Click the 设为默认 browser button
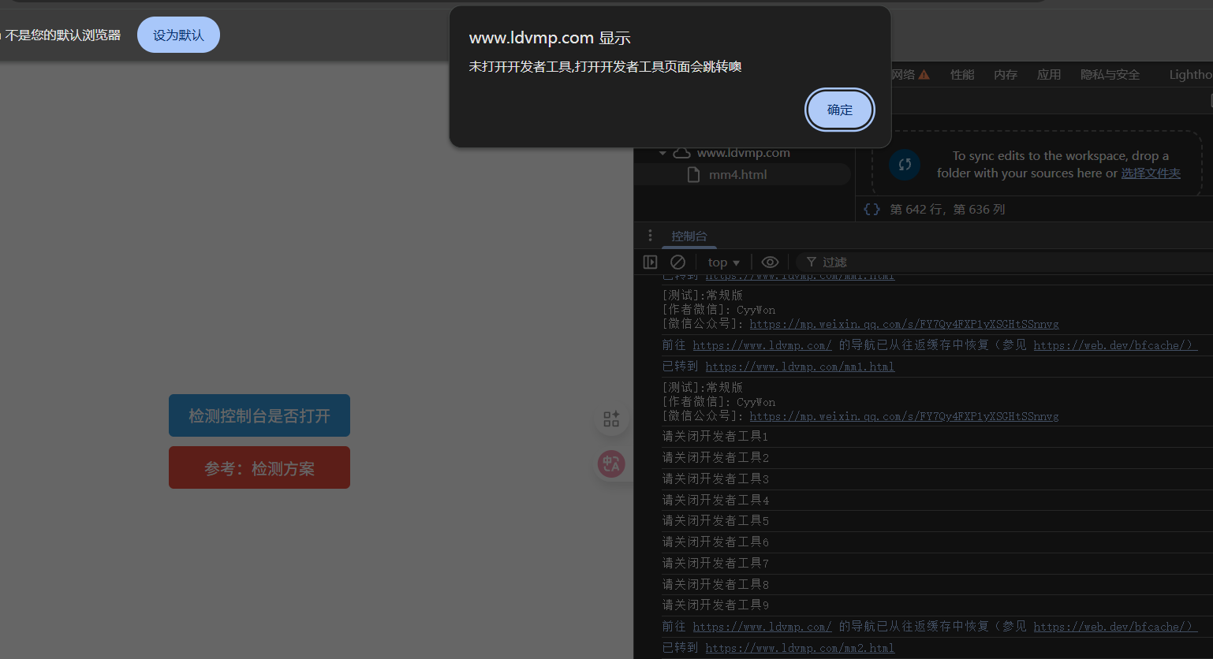This screenshot has width=1213, height=659. tap(178, 35)
